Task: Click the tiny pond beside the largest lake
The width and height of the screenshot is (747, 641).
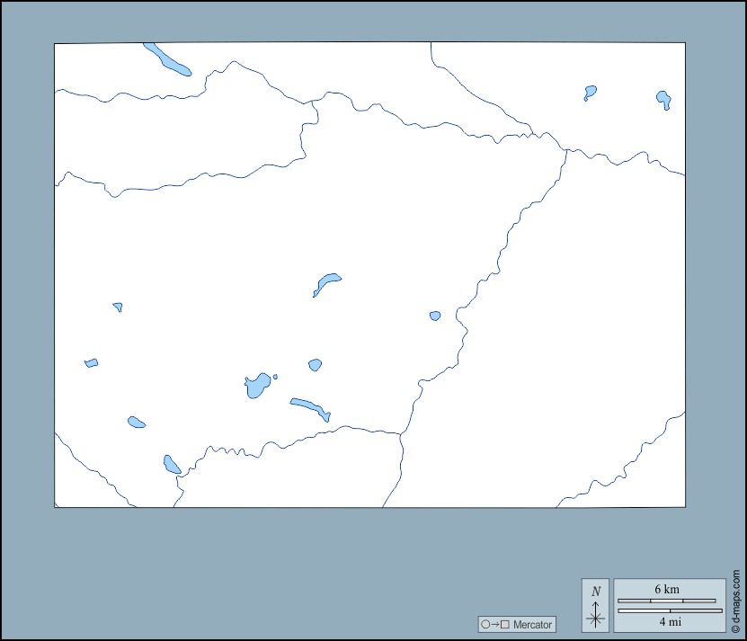Action: (275, 377)
